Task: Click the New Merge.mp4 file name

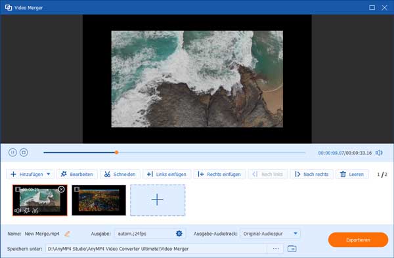Action: click(x=42, y=234)
